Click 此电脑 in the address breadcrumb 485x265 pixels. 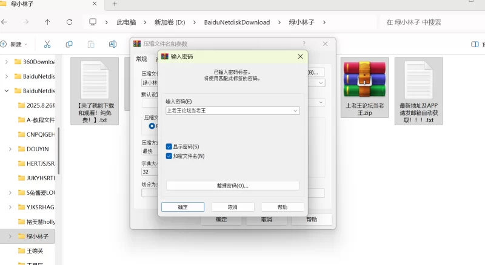pyautogui.click(x=127, y=22)
